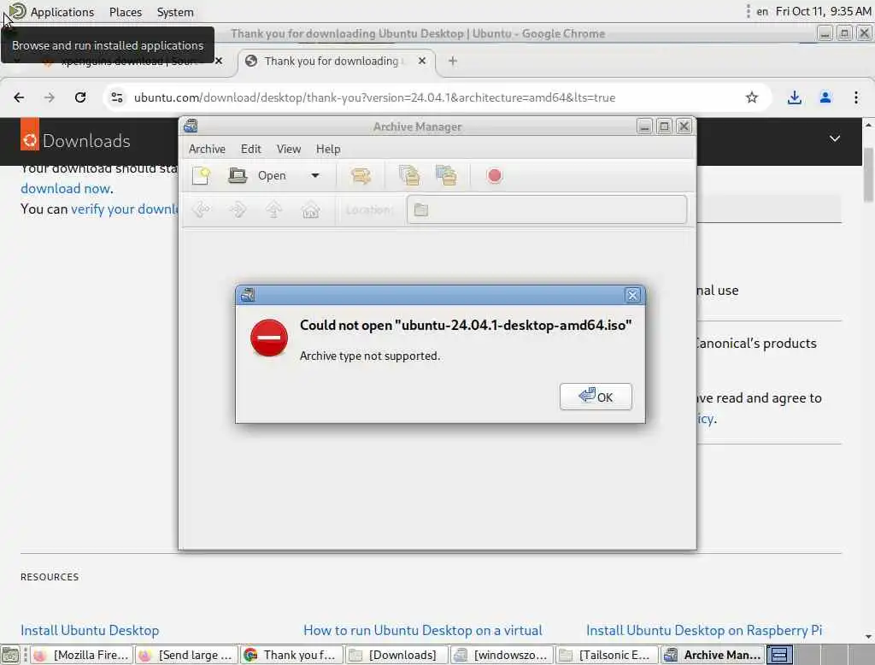Click the Extract archive toolbar icon

click(x=361, y=176)
